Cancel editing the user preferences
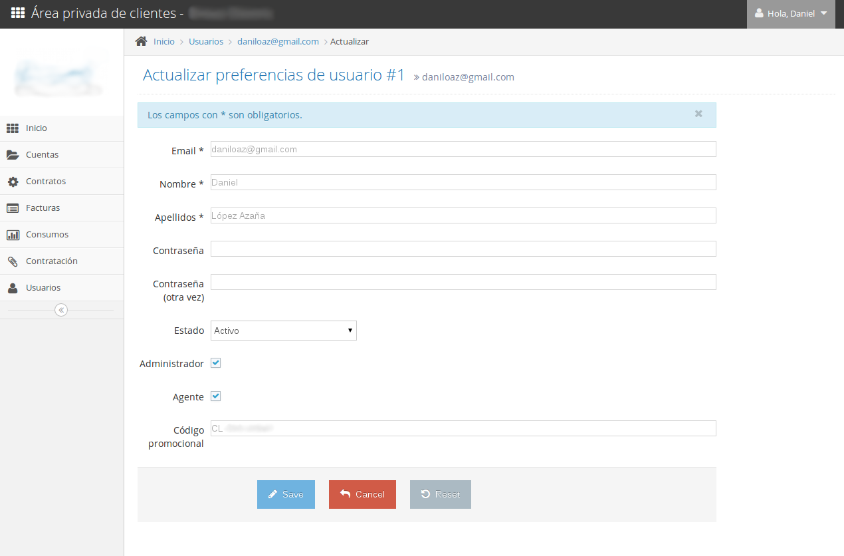 [x=362, y=494]
